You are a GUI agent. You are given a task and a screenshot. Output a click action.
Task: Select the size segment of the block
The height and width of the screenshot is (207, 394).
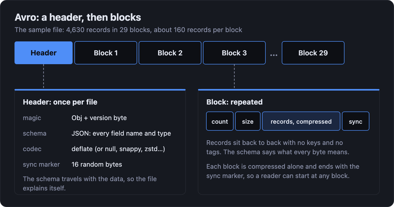point(248,121)
